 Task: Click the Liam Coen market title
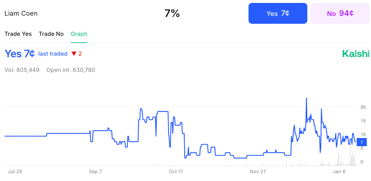[21, 13]
